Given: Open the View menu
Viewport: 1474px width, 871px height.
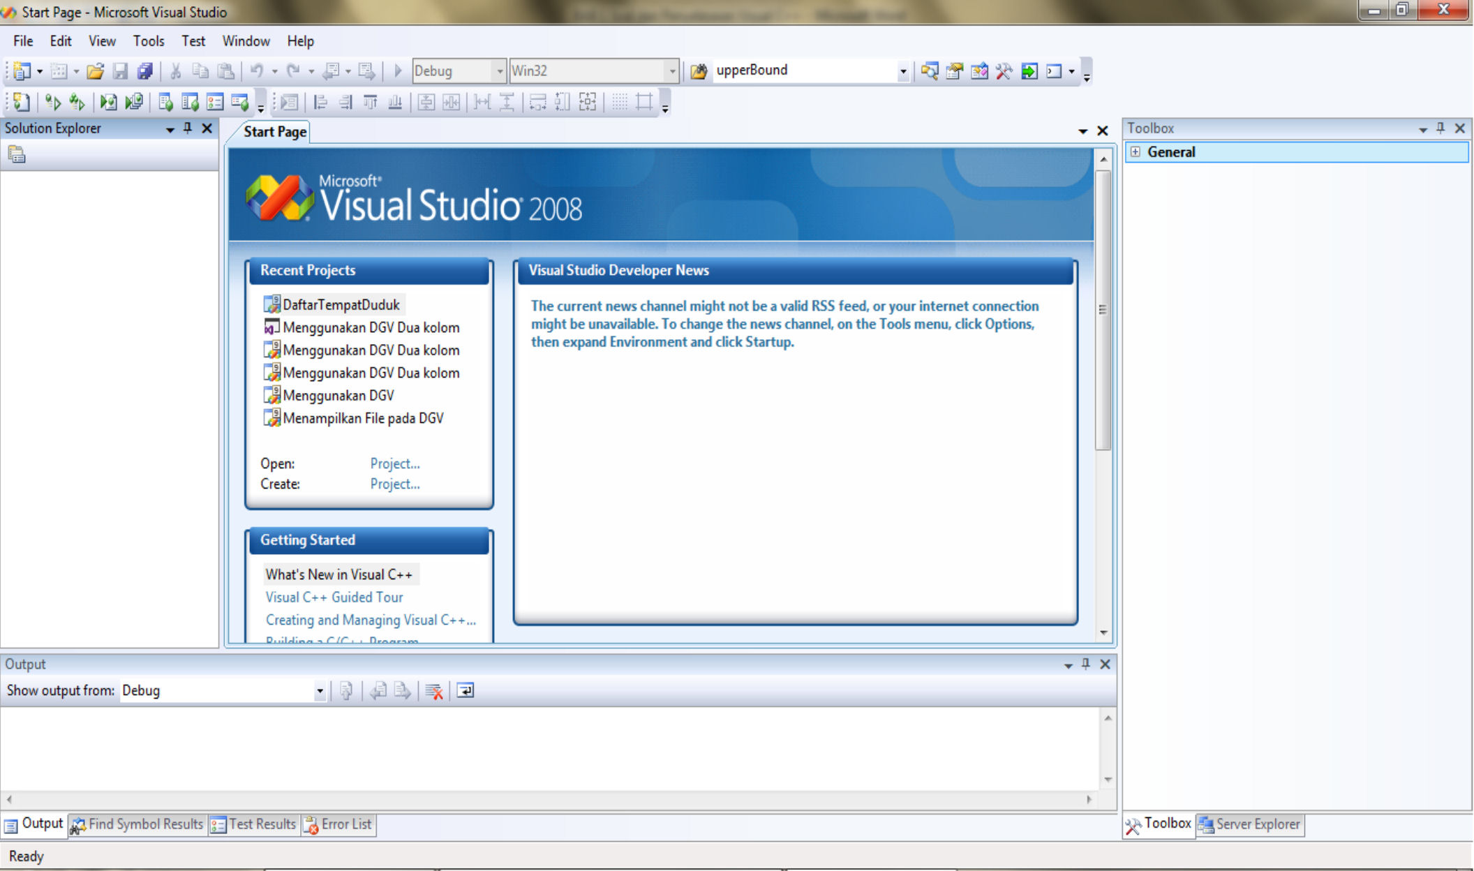Looking at the screenshot, I should tap(102, 41).
